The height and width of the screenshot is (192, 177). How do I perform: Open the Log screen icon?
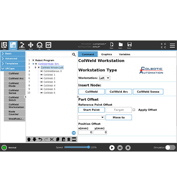click(48, 45)
